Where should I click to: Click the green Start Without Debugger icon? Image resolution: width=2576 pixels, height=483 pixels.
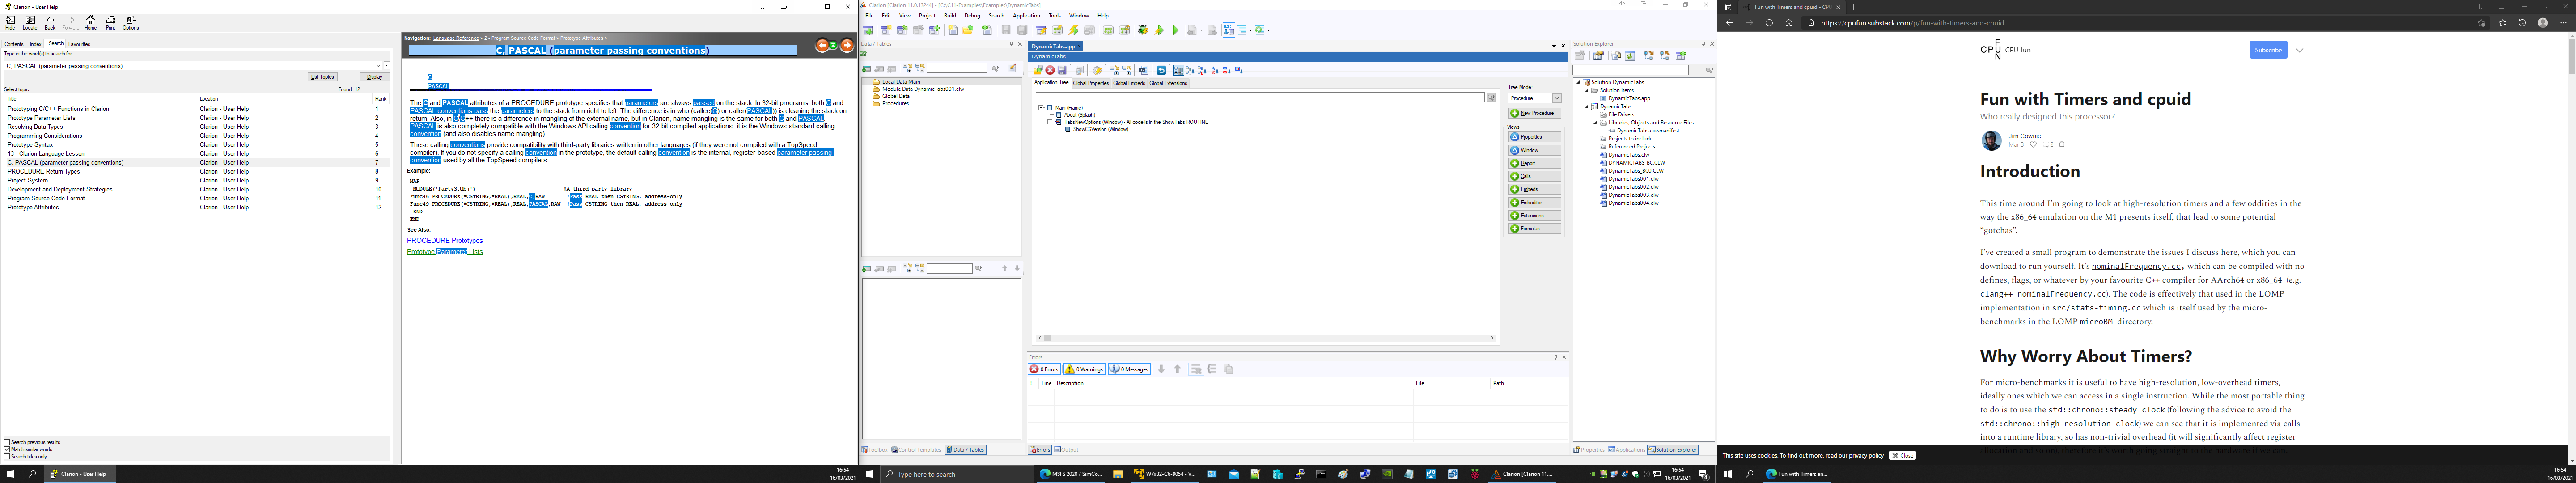[x=1176, y=30]
